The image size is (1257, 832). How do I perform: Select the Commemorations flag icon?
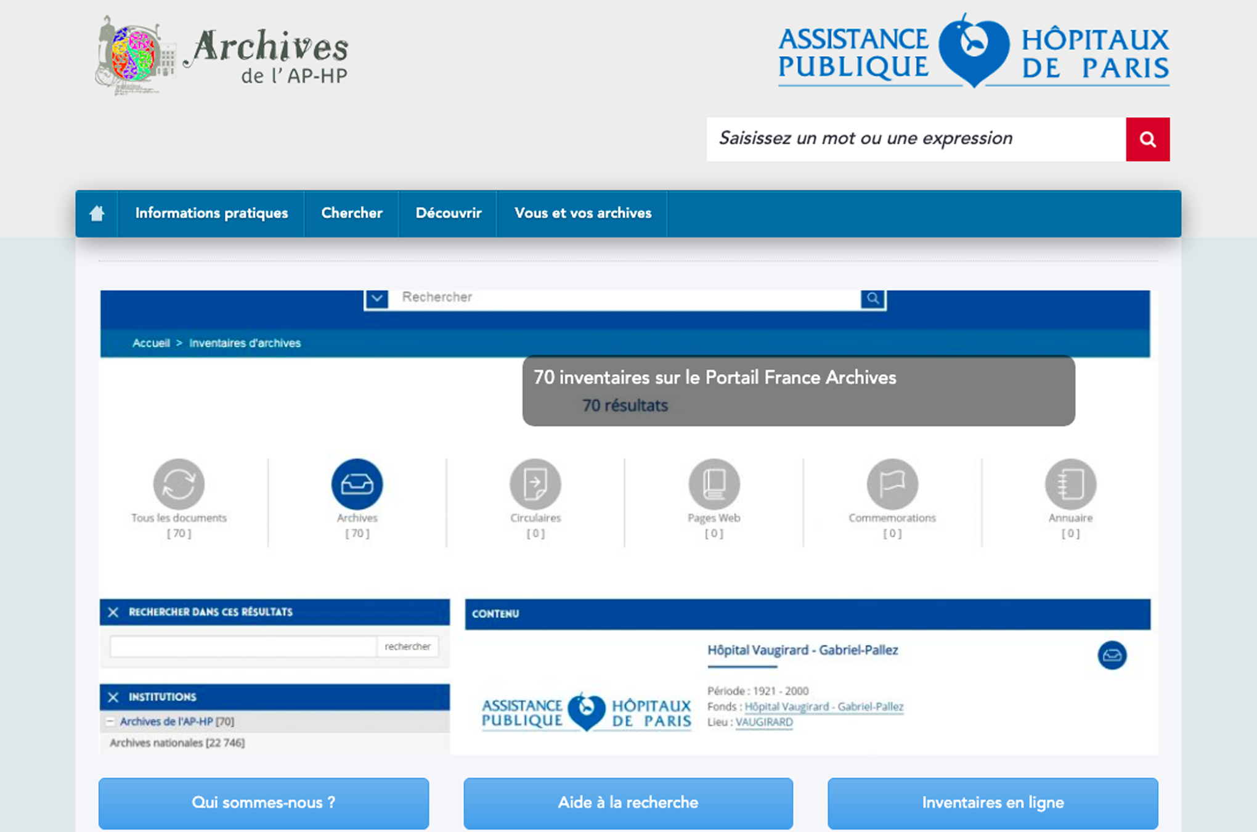[892, 484]
